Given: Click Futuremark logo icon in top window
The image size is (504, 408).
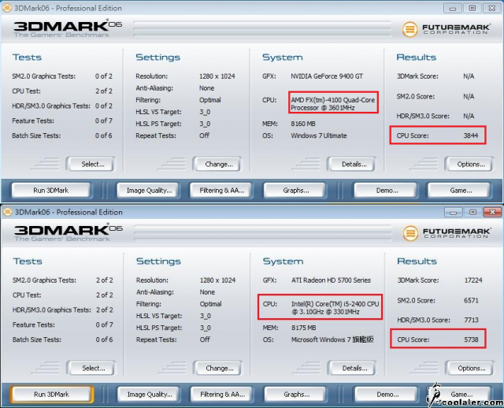Looking at the screenshot, I should 409,30.
